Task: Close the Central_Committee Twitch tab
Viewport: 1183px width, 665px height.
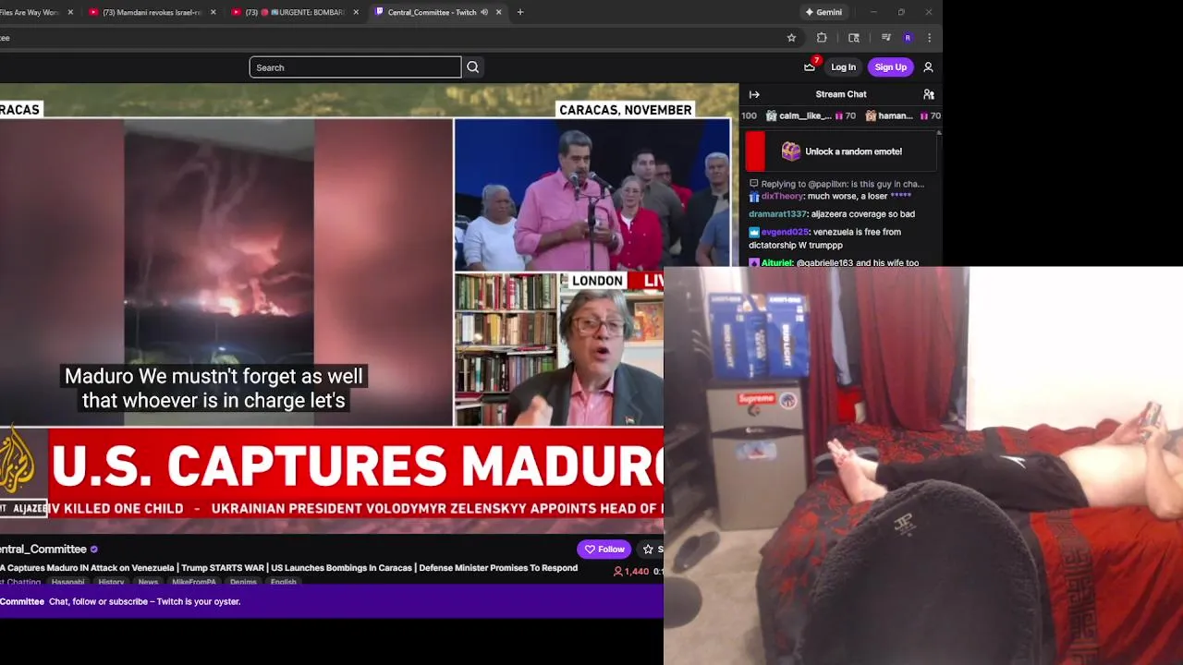Action: (499, 12)
